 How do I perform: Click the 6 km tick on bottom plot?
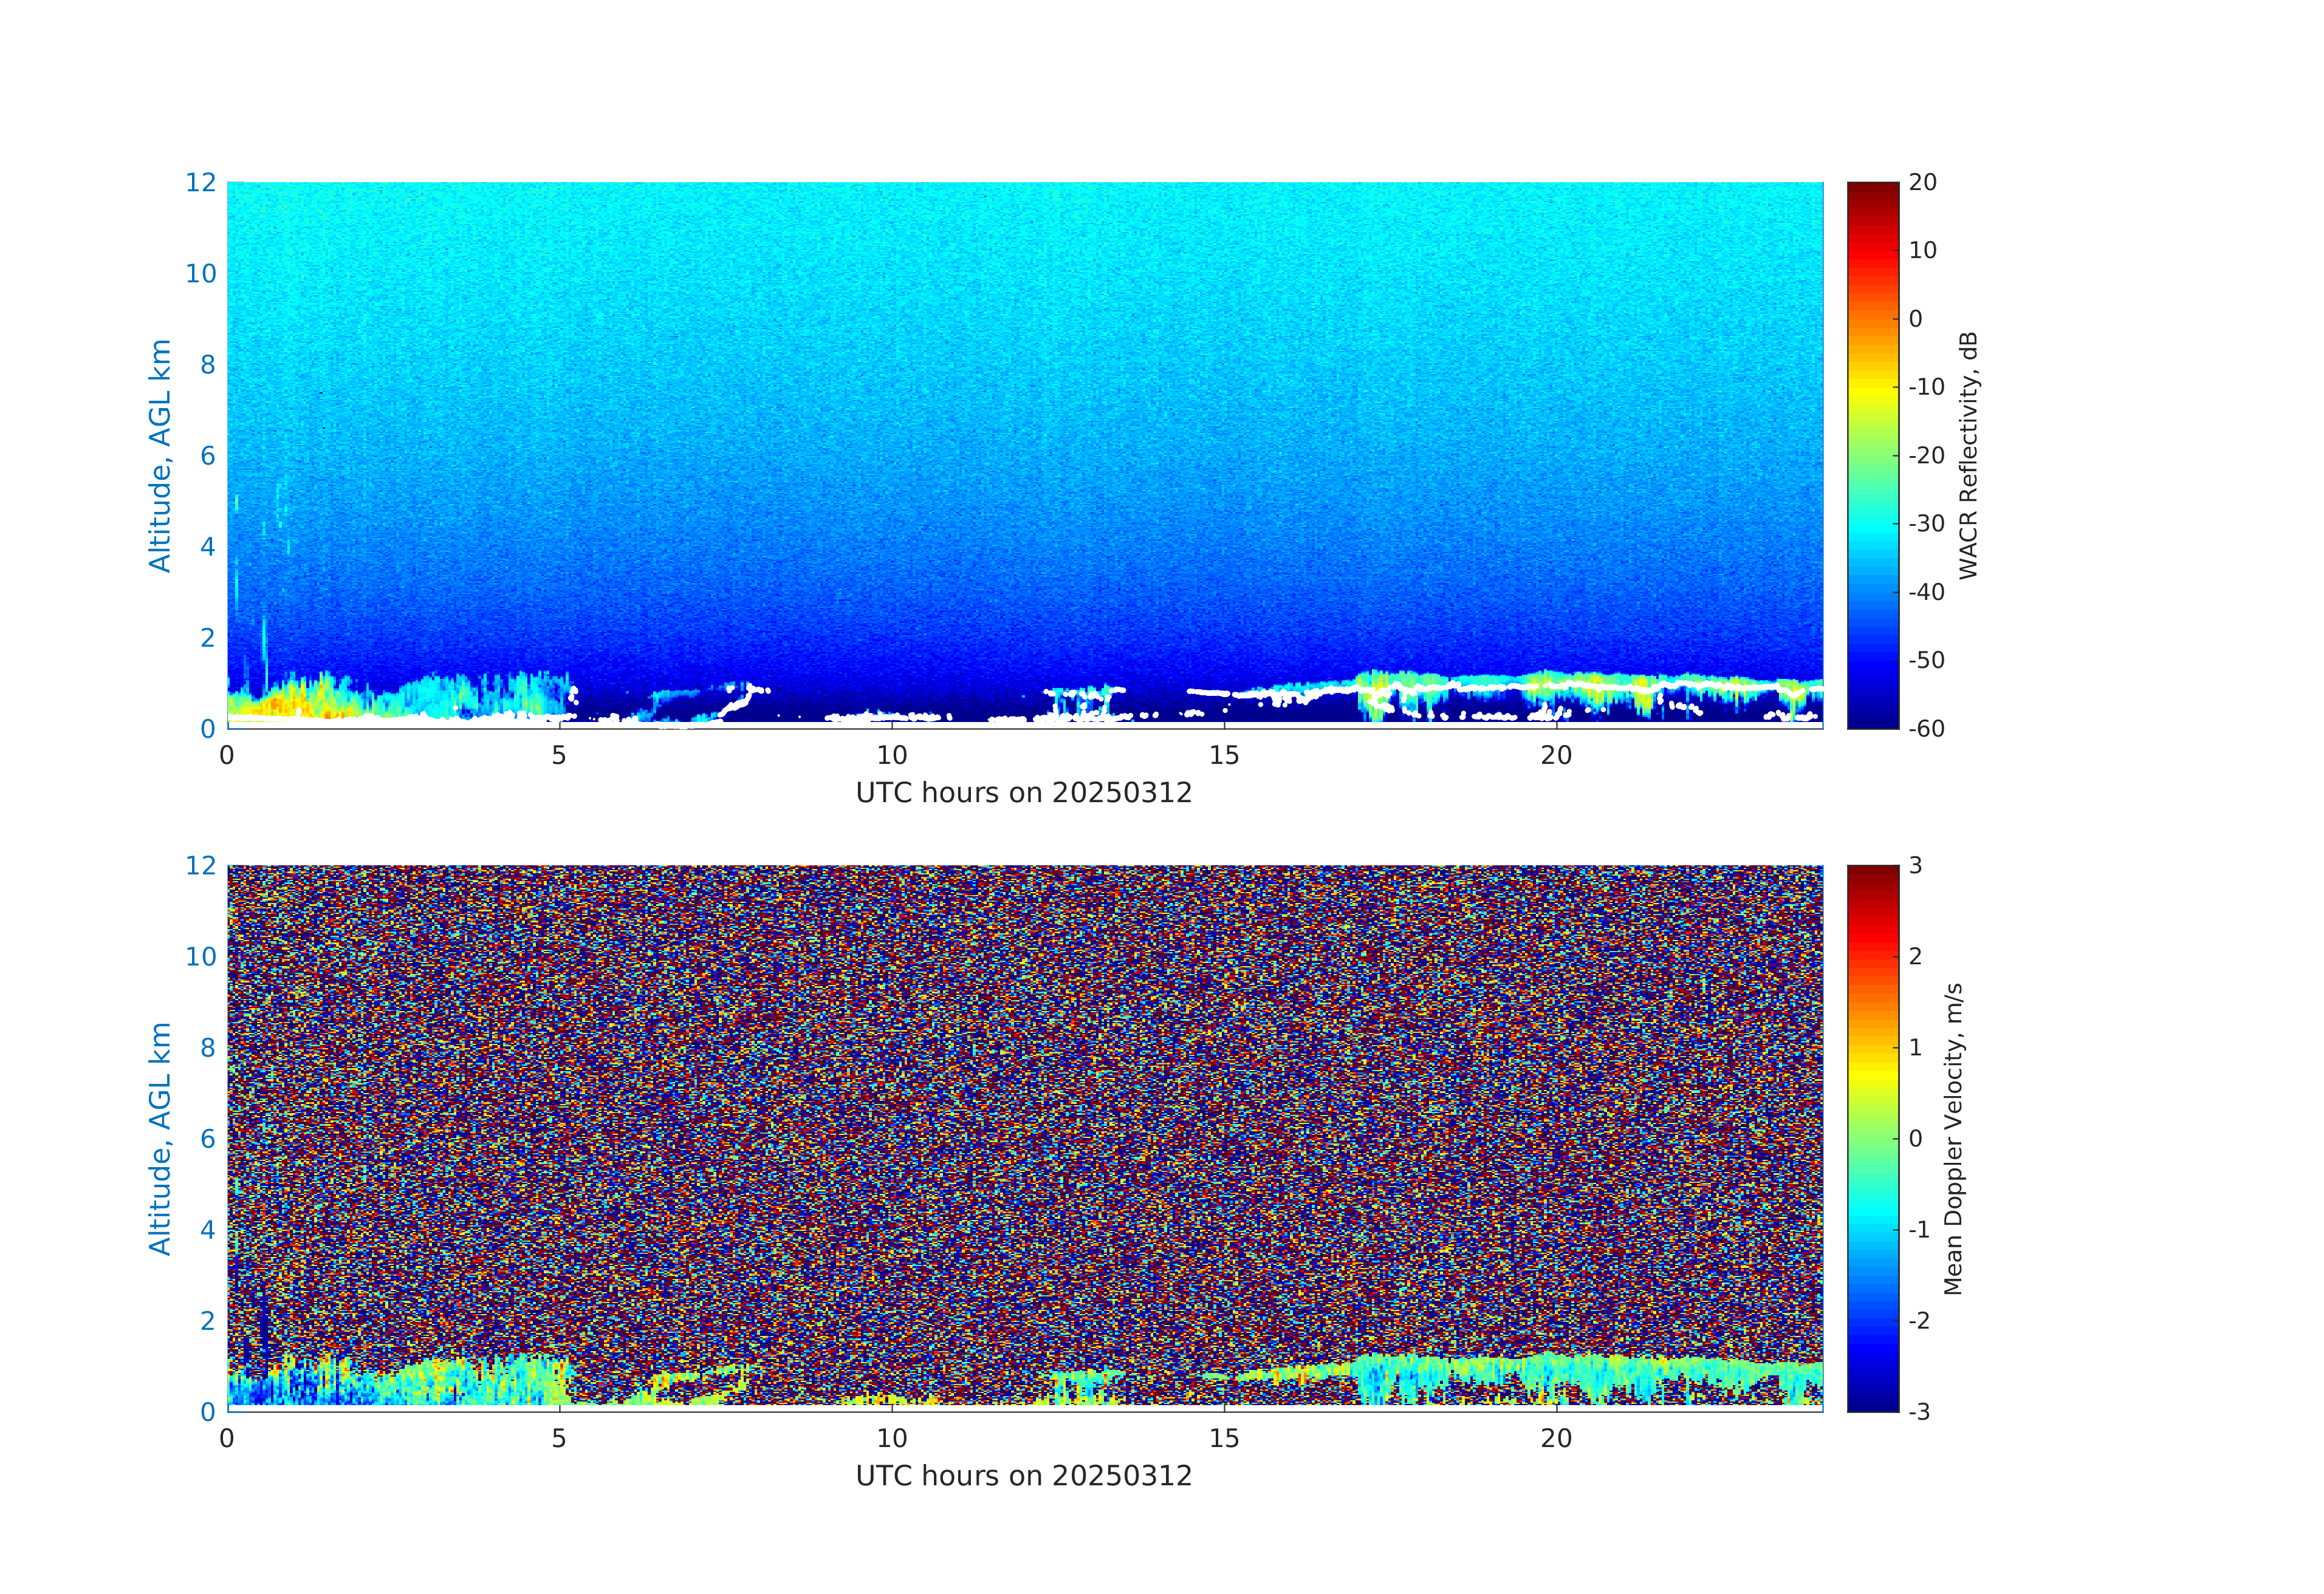[207, 1139]
